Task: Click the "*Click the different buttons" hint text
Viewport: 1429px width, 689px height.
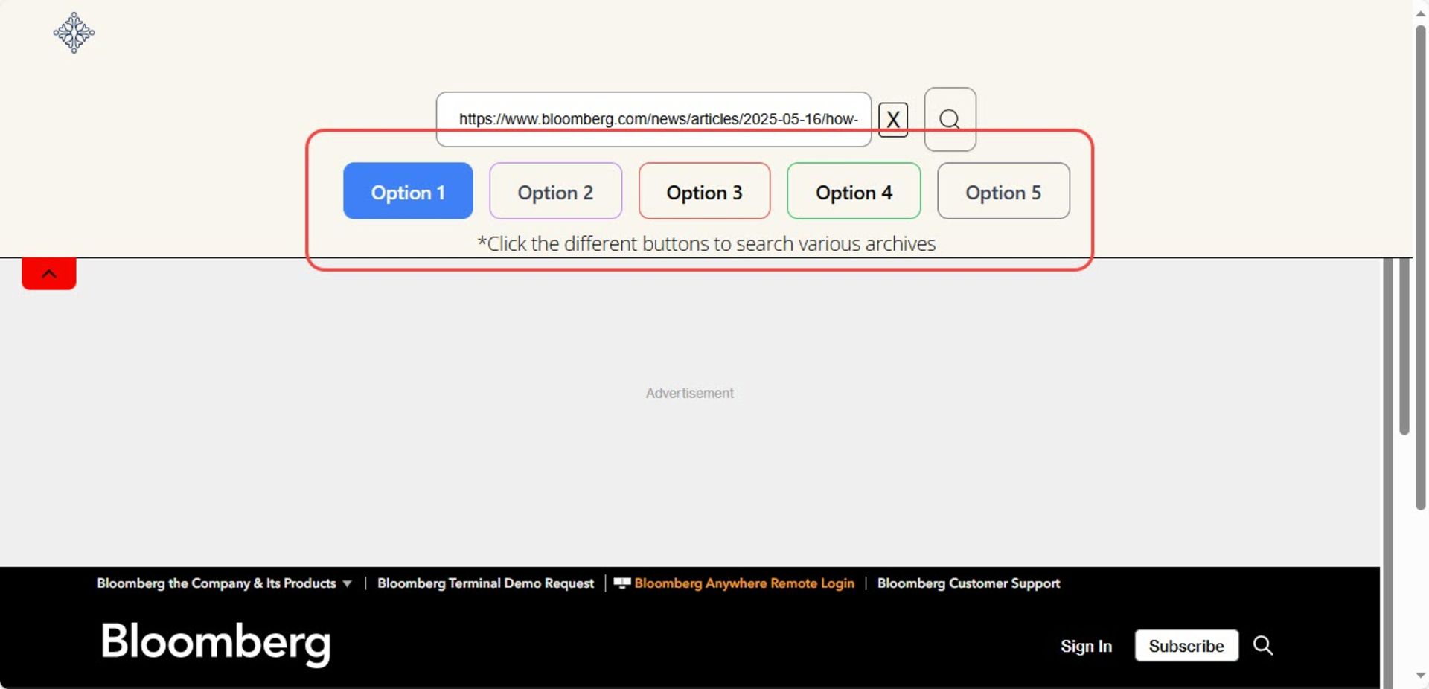Action: [x=706, y=244]
